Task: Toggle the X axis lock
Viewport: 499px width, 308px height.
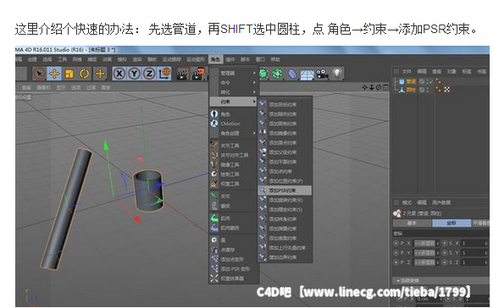Action: pyautogui.click(x=119, y=74)
